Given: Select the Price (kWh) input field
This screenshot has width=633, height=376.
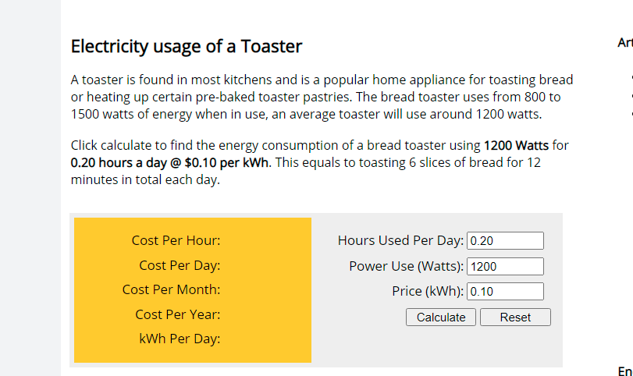Looking at the screenshot, I should pos(505,292).
